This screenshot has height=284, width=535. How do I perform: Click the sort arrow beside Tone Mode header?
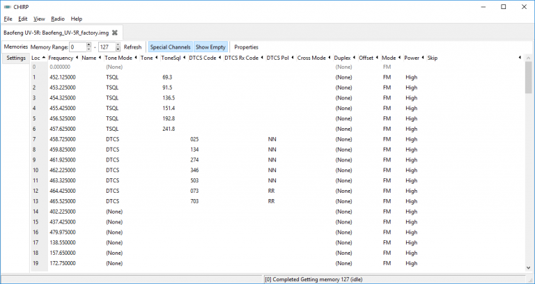136,58
